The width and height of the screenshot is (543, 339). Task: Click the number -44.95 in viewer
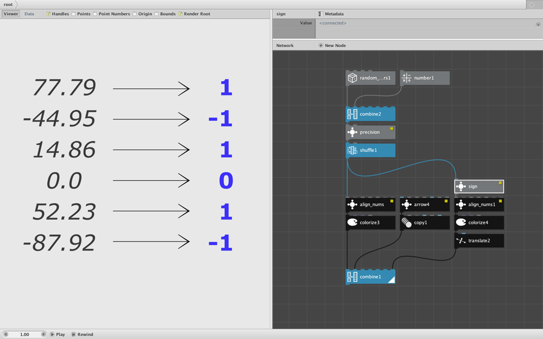point(59,119)
